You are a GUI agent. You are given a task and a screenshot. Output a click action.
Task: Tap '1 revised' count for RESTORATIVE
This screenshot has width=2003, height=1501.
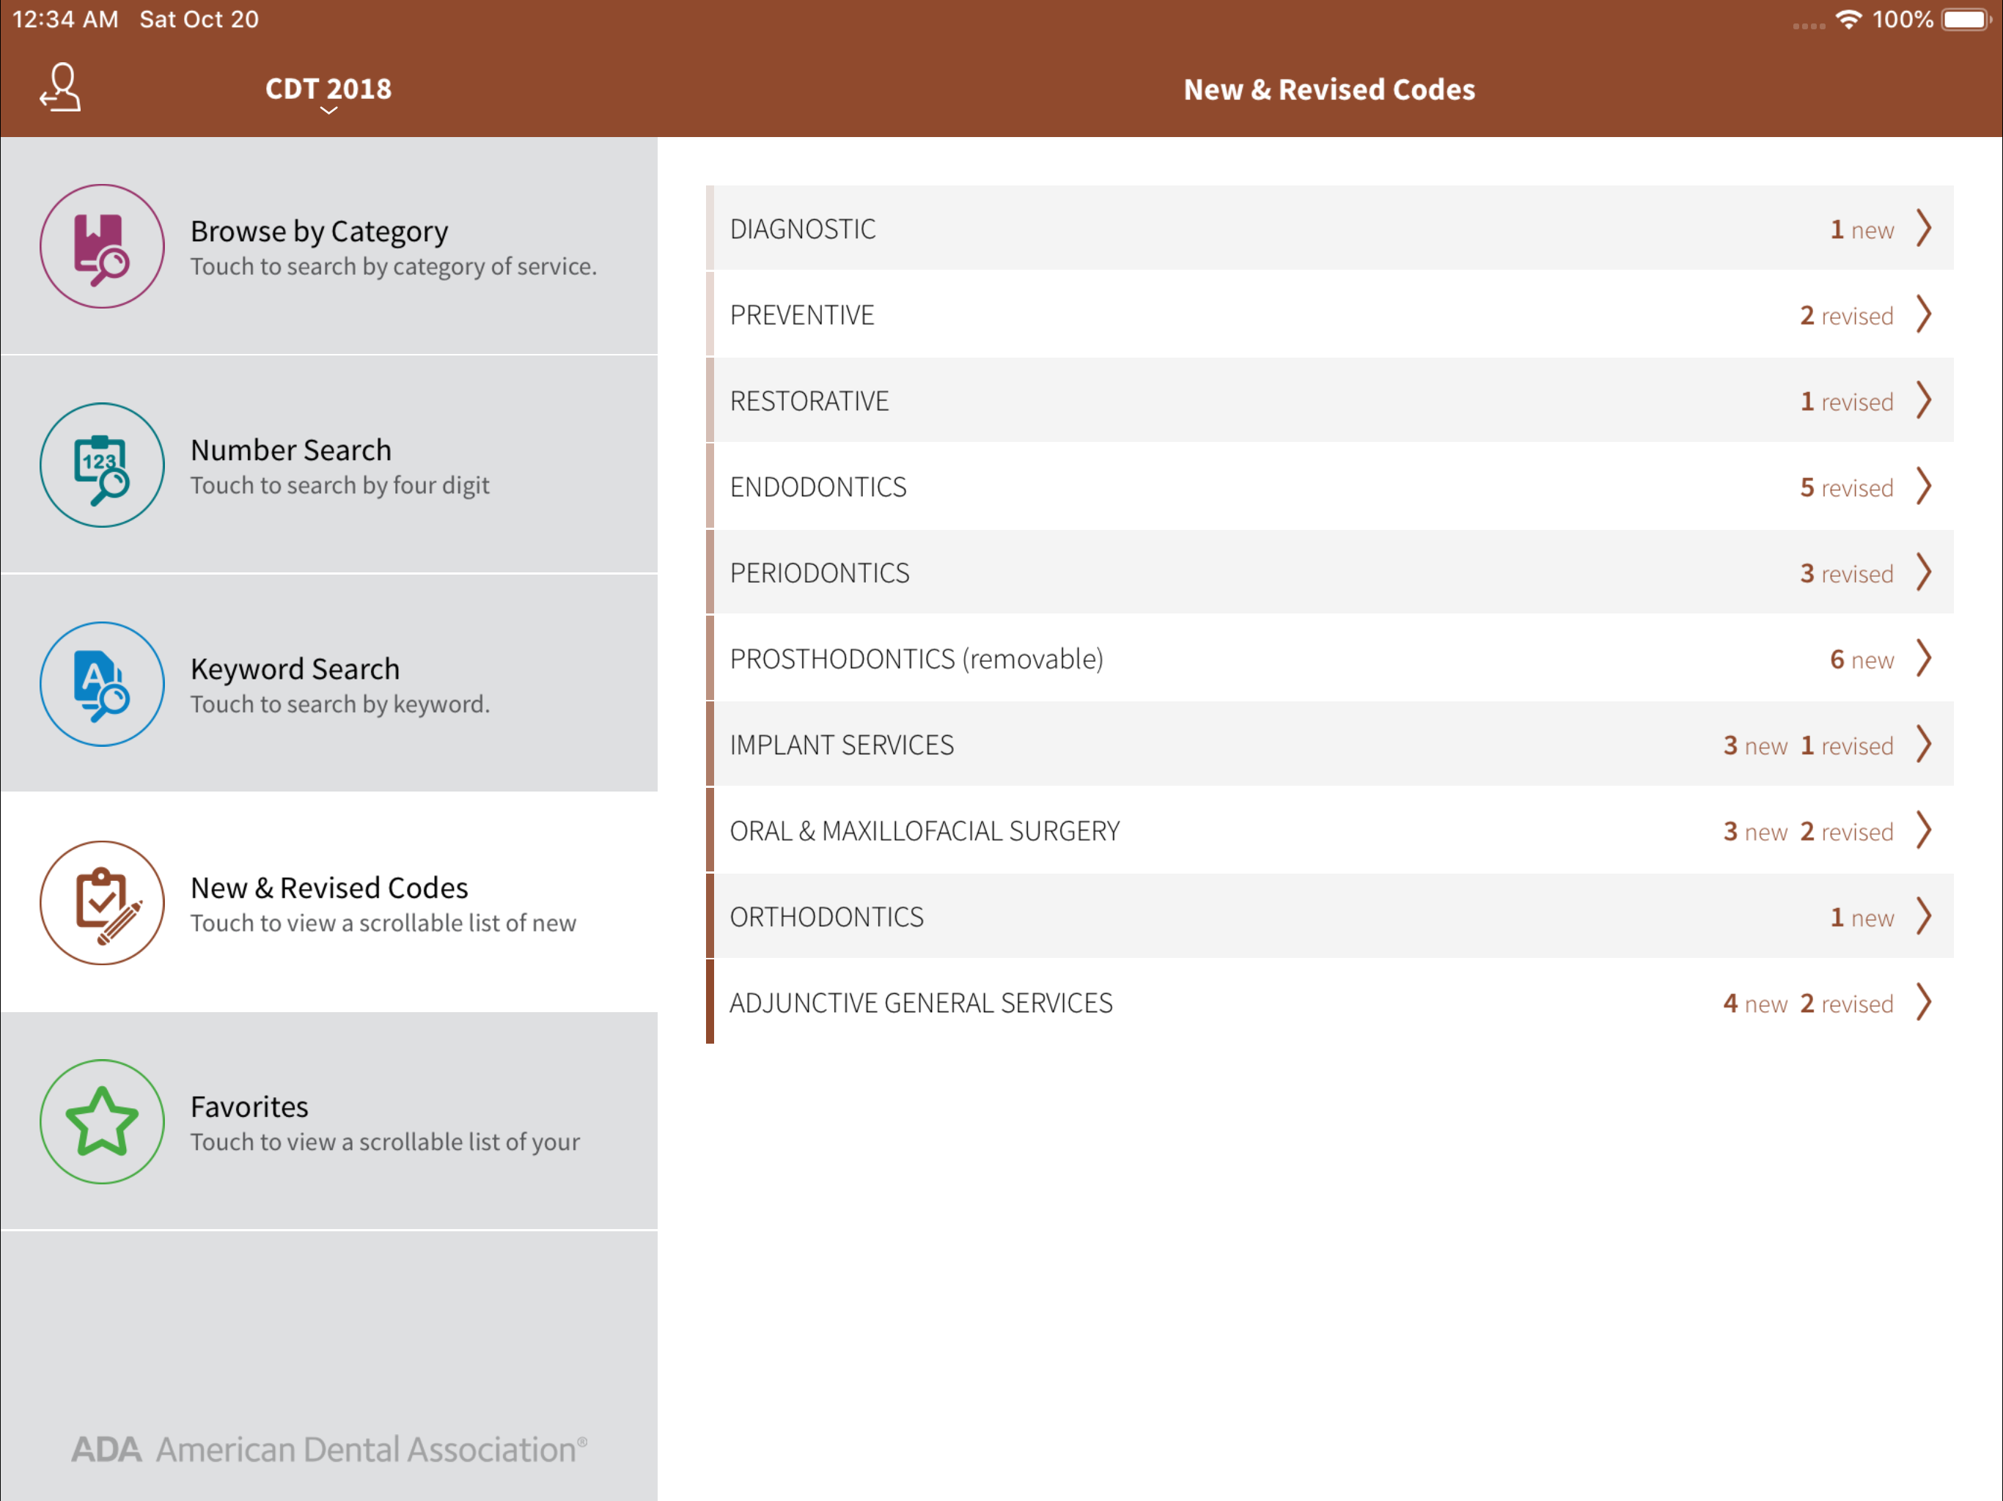(1846, 402)
